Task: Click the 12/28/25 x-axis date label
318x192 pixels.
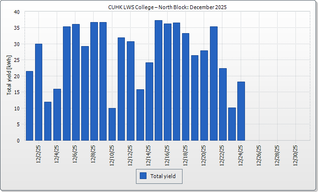Action: (x=278, y=155)
